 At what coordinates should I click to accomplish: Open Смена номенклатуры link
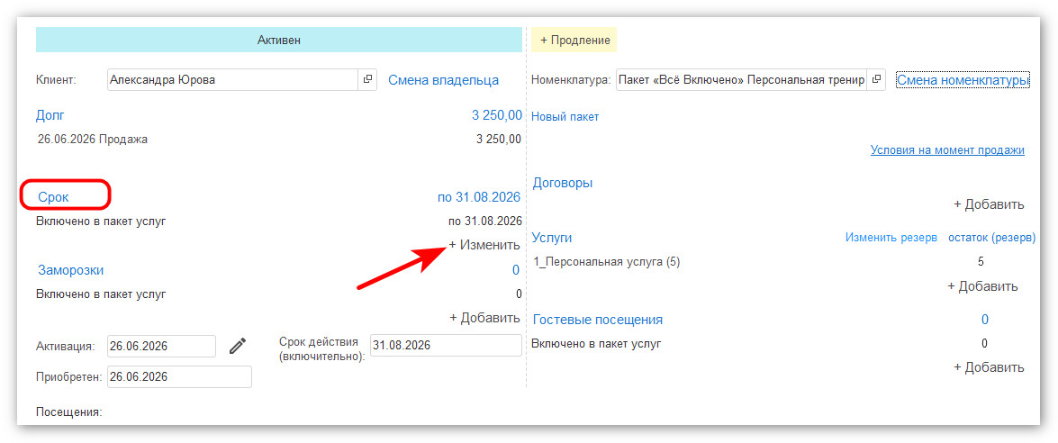click(x=963, y=80)
